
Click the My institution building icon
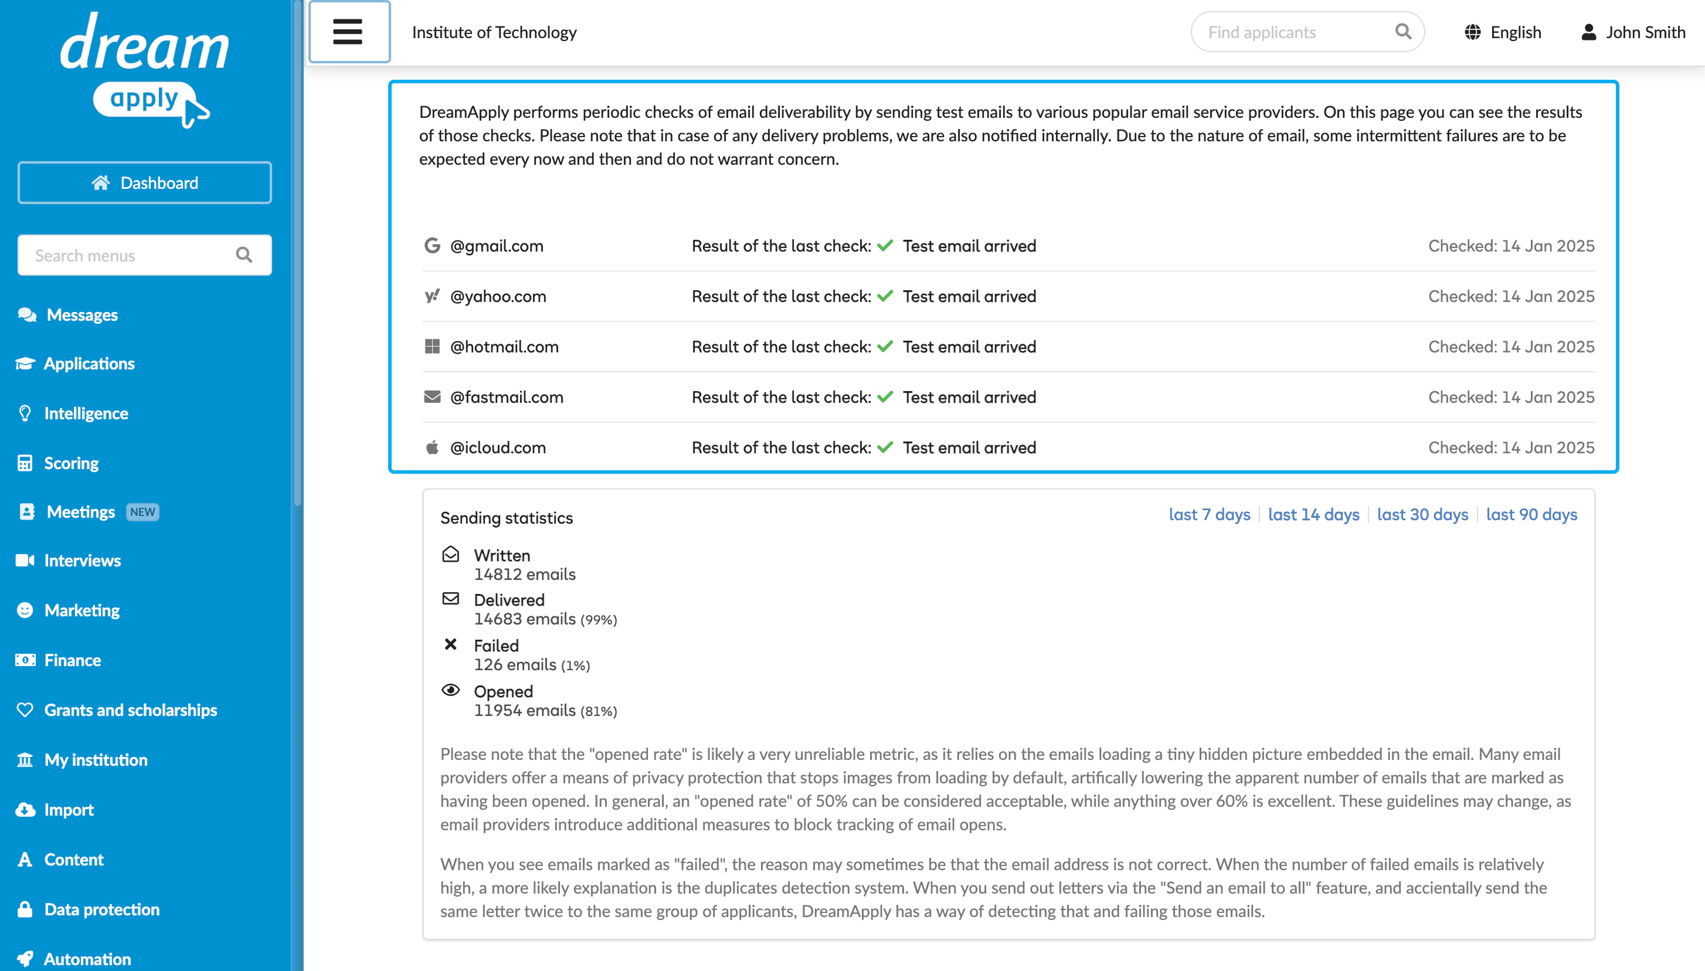pyautogui.click(x=25, y=759)
